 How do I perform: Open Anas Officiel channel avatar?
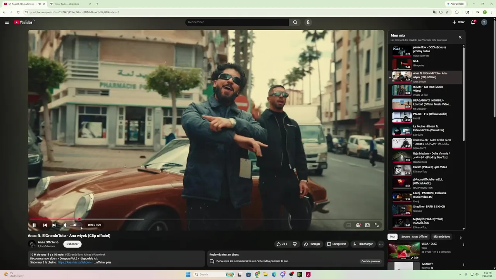coord(32,244)
